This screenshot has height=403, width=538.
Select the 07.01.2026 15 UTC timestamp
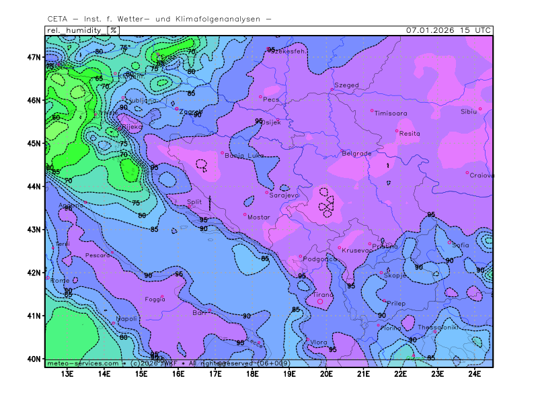449,30
